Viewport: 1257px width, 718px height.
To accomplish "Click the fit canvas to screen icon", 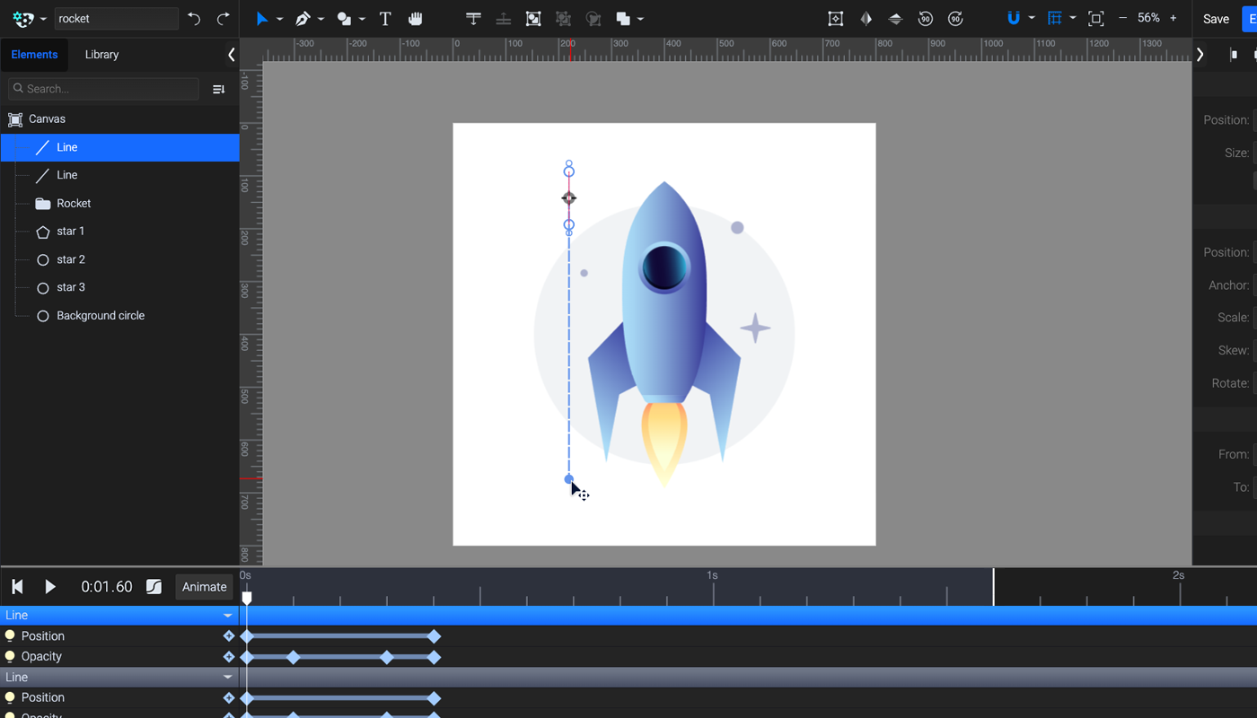I will click(1095, 19).
